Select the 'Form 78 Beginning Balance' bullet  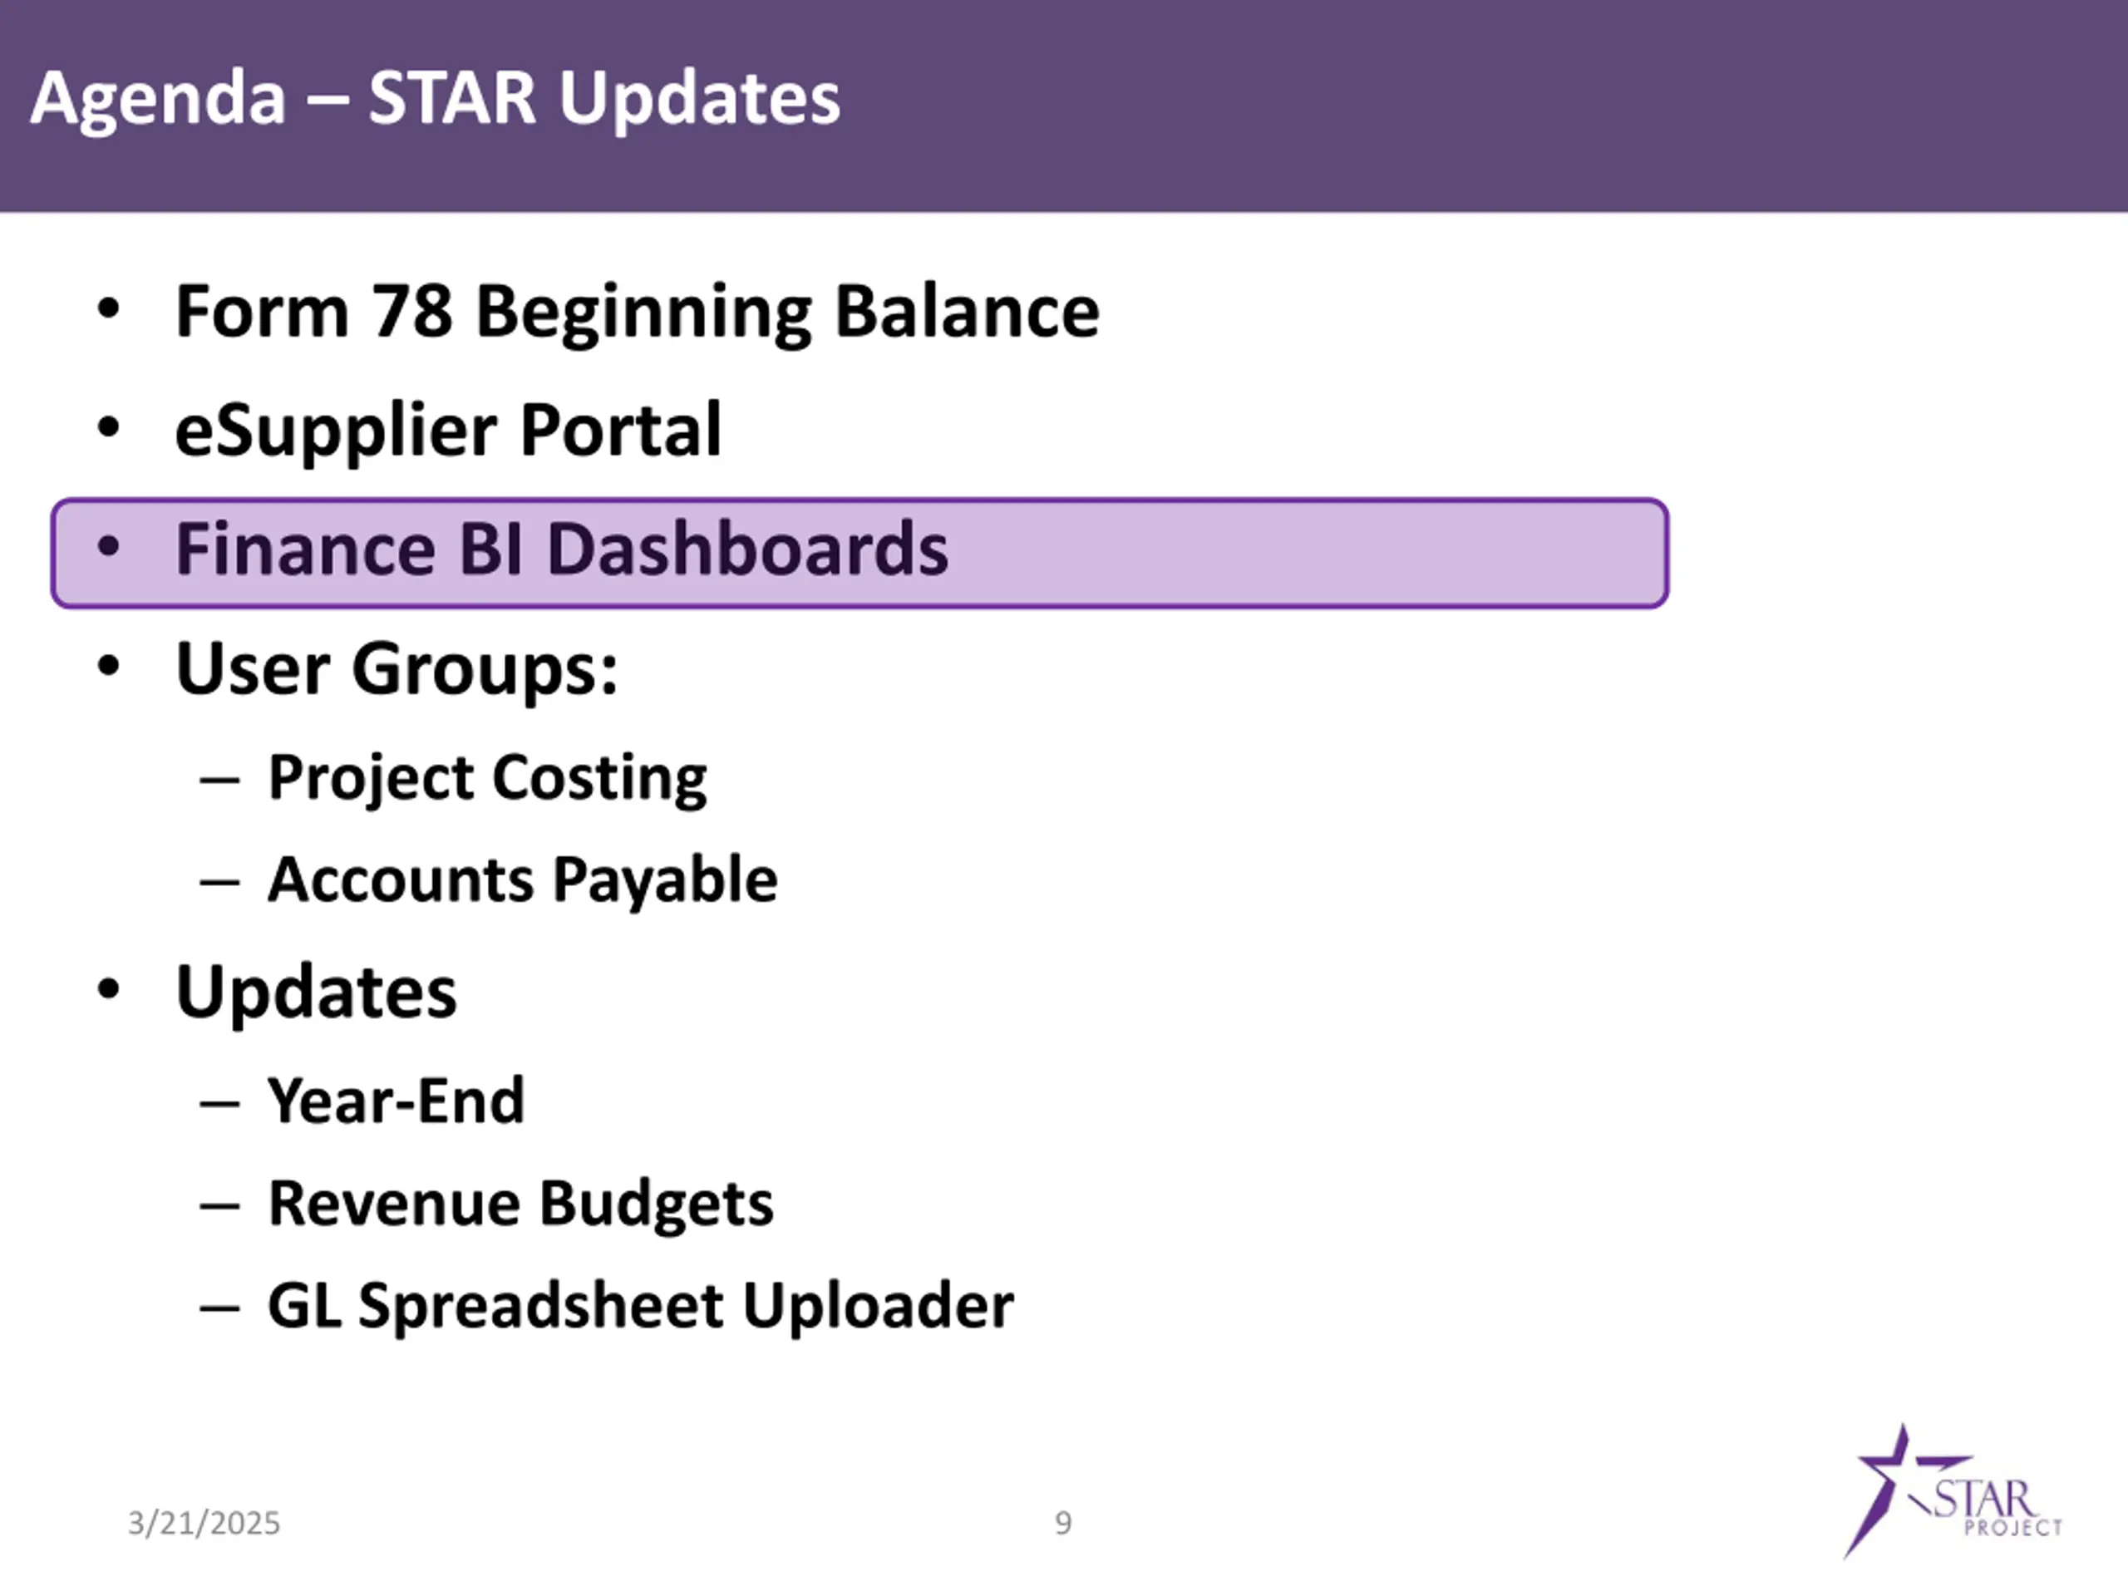[x=637, y=312]
